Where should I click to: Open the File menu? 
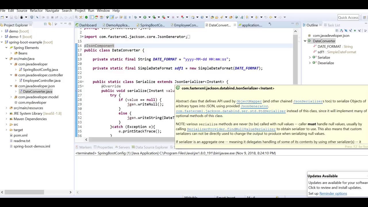pyautogui.click(x=3, y=10)
